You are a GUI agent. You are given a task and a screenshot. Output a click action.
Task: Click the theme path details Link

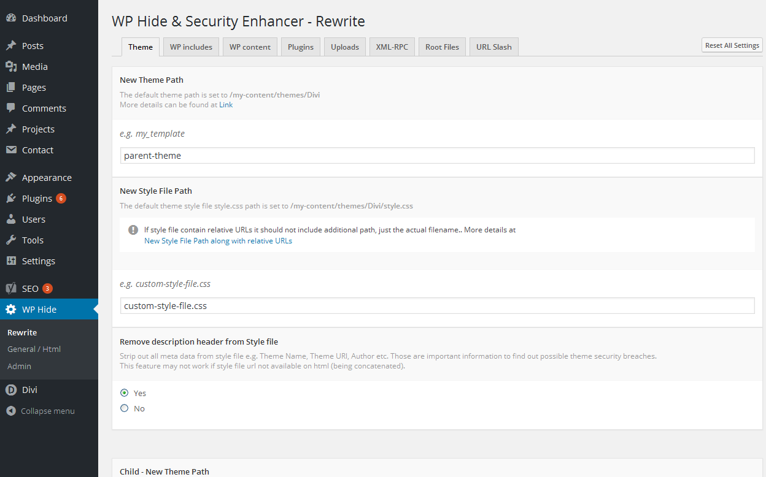click(x=226, y=105)
